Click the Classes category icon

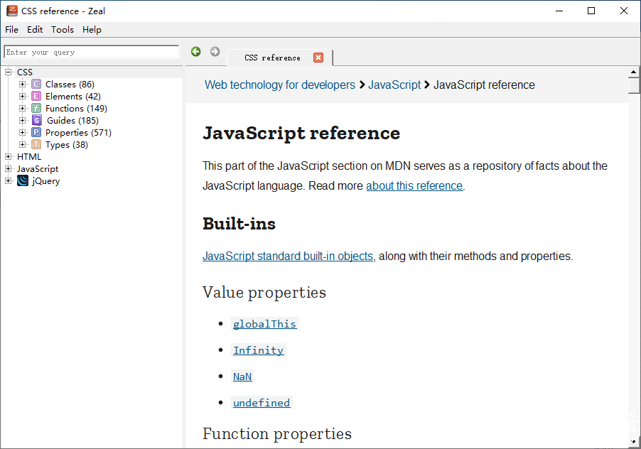(x=36, y=84)
